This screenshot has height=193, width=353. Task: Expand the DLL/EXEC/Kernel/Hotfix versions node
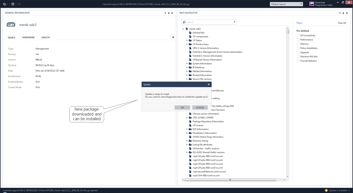point(187,152)
